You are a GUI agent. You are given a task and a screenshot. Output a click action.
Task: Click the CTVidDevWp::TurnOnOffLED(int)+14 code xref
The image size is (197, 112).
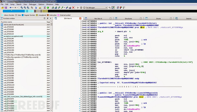click(174, 62)
